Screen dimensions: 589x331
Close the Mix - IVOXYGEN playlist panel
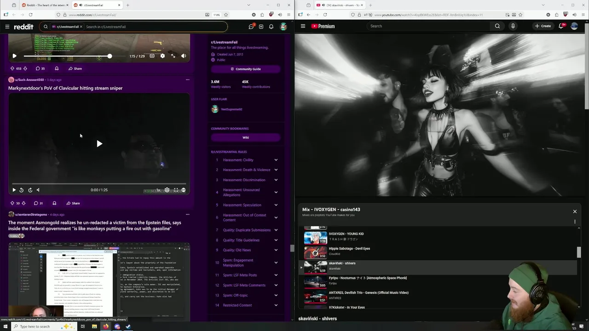click(575, 211)
